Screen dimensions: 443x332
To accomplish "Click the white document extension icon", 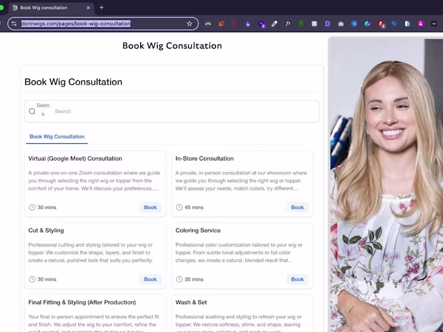I will coord(407,24).
